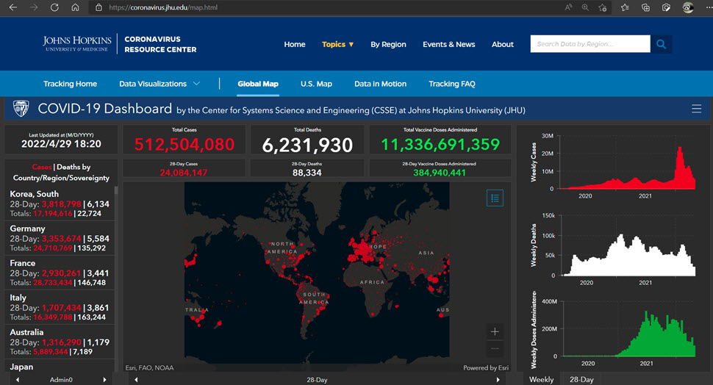Click the Johns Hopkins University logo
This screenshot has width=713, height=385.
coord(77,43)
